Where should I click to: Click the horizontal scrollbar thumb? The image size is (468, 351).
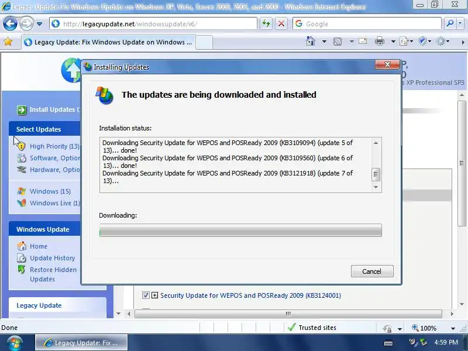coord(288,314)
